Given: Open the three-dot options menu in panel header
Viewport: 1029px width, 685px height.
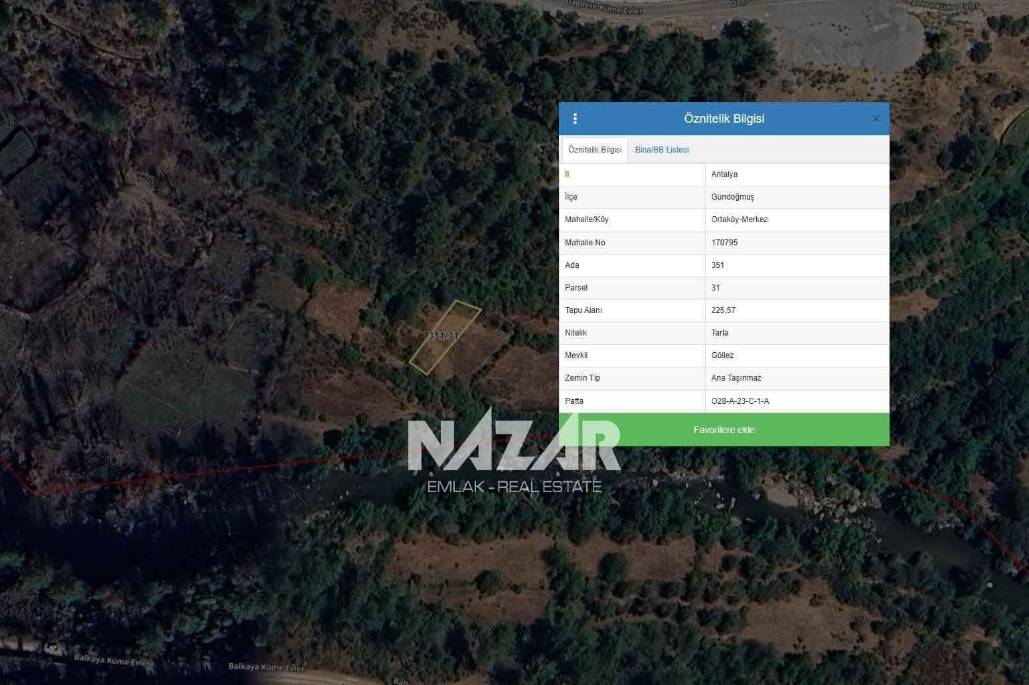Looking at the screenshot, I should coord(575,119).
